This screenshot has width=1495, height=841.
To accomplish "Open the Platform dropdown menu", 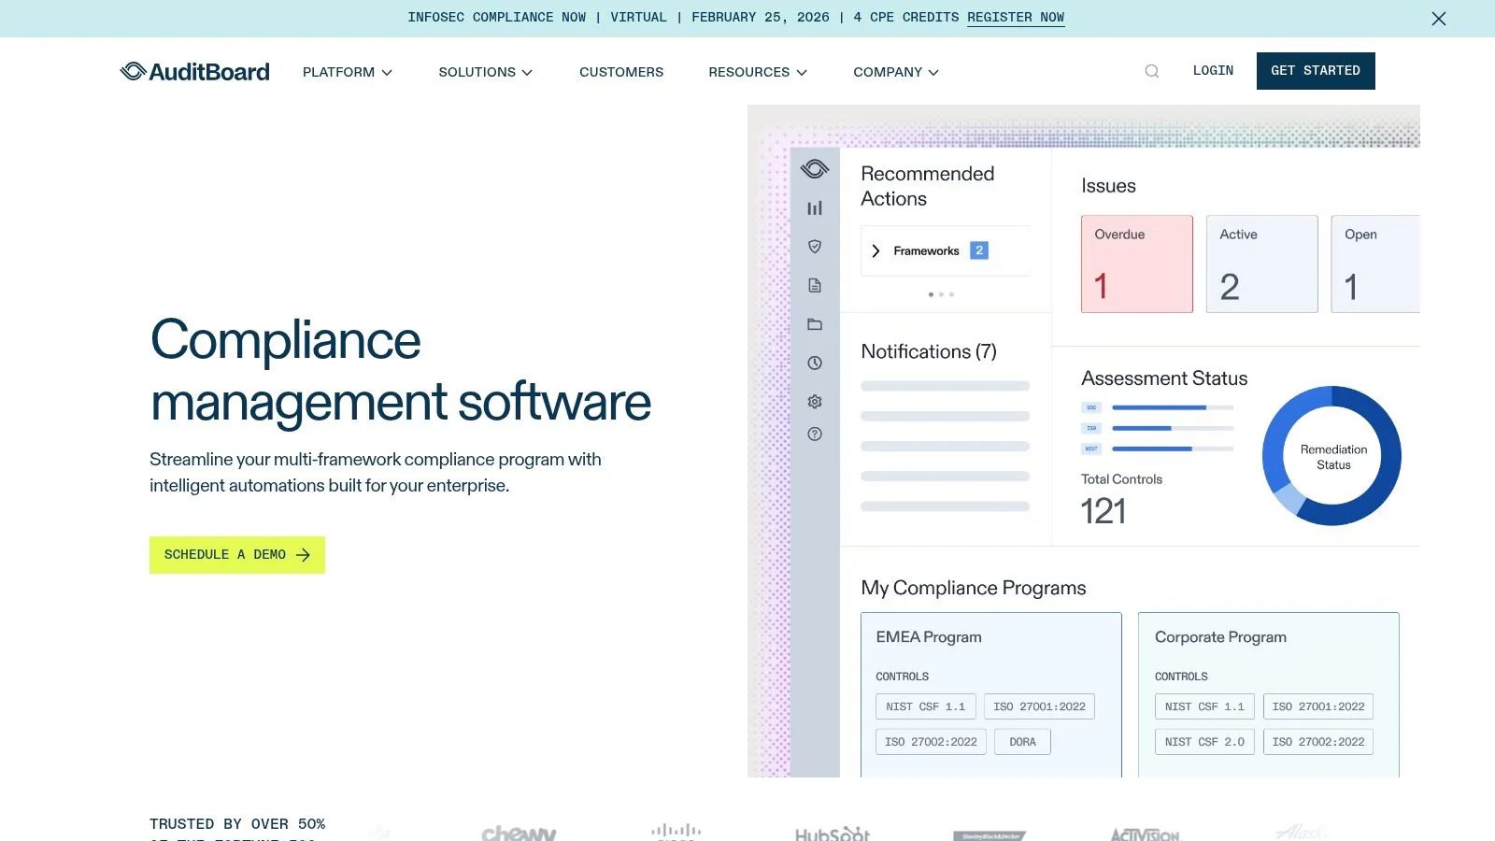I will [x=347, y=72].
